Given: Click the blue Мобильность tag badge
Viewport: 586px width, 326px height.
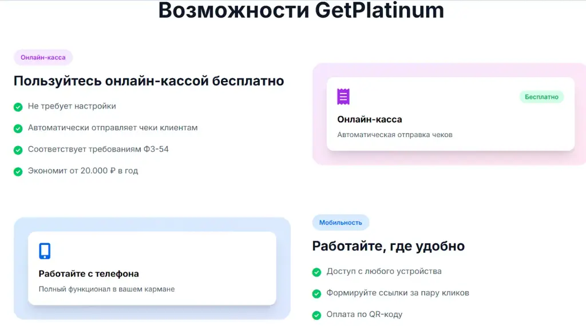Looking at the screenshot, I should 340,223.
